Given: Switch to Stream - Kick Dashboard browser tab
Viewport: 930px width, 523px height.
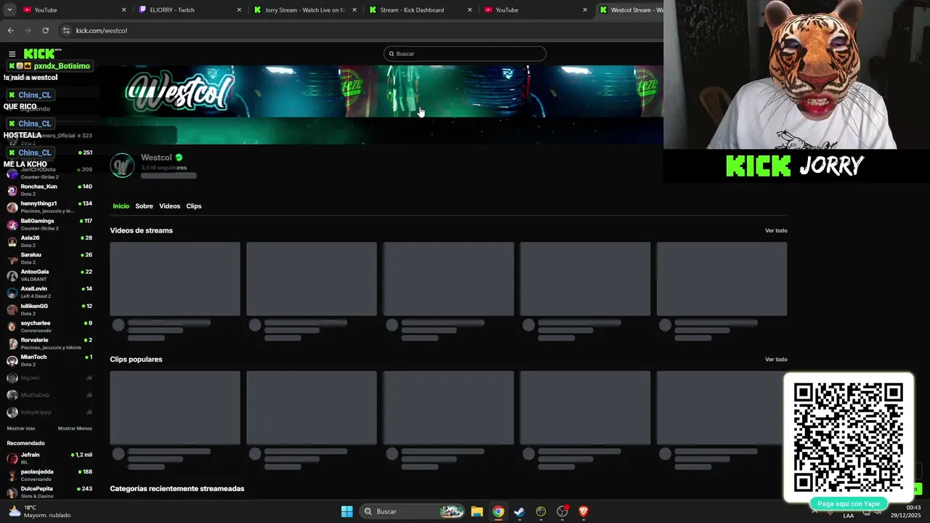Looking at the screenshot, I should tap(421, 10).
